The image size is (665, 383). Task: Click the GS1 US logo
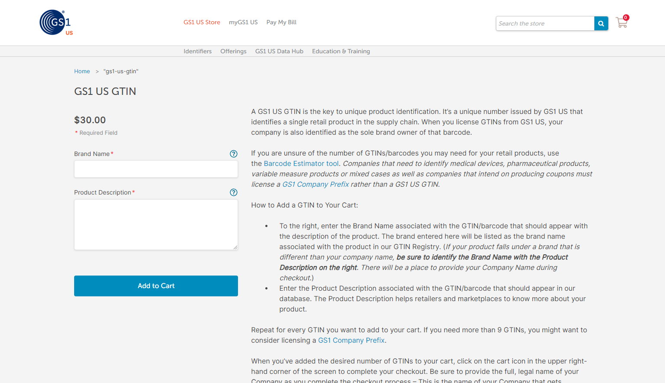pyautogui.click(x=55, y=23)
